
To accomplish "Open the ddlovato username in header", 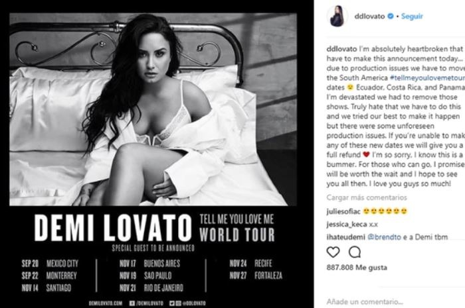I will [x=369, y=17].
